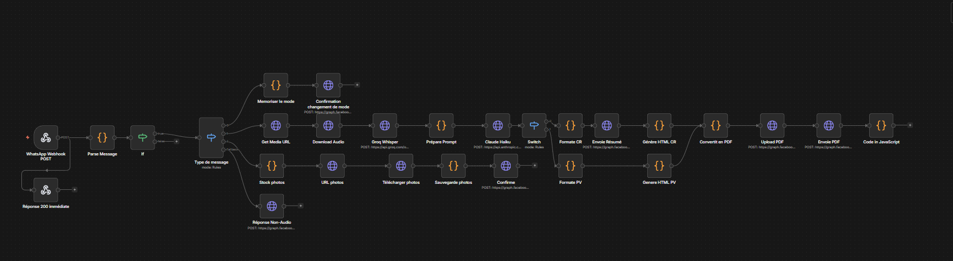Viewport: 953px width, 261px height.
Task: Add node after Réponse 200 immédiate plus
Action: [x=75, y=190]
